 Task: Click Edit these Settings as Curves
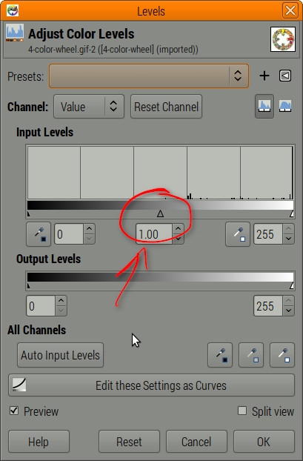151,385
